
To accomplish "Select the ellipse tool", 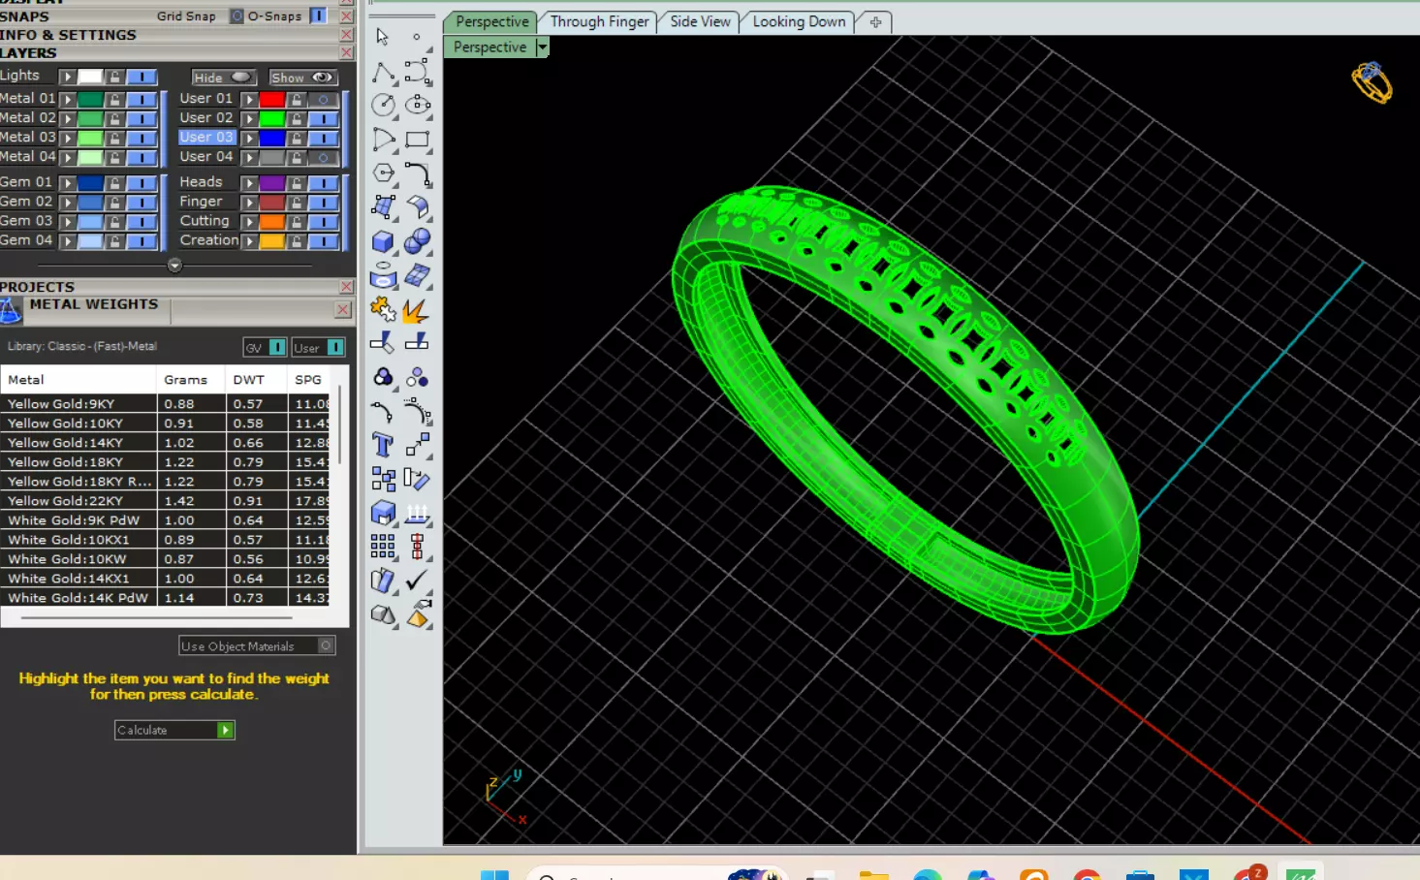I will coord(418,105).
